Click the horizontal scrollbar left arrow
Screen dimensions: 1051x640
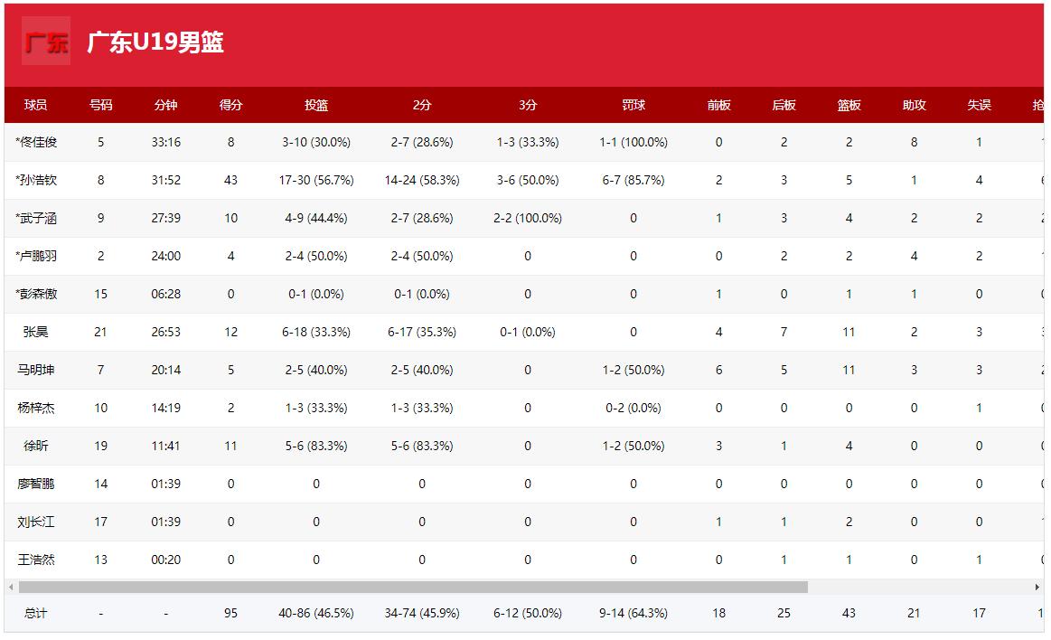11,588
